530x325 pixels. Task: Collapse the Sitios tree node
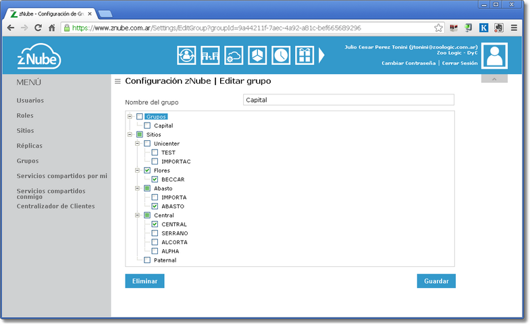(x=130, y=135)
